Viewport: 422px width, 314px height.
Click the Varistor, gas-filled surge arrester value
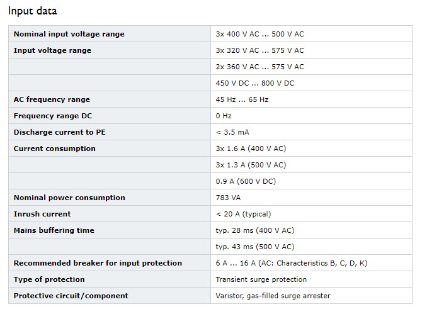click(x=273, y=296)
